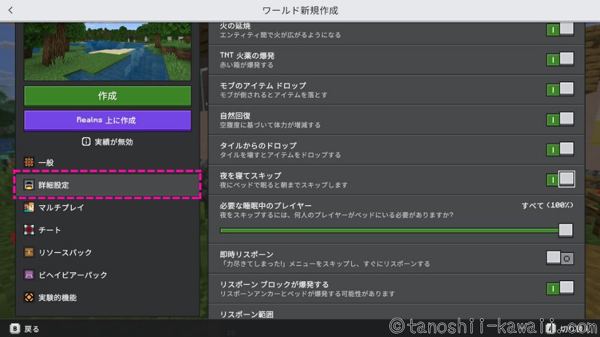The height and width of the screenshot is (337, 600).
Task: Click the すべて (100%) value text
Action: [548, 206]
